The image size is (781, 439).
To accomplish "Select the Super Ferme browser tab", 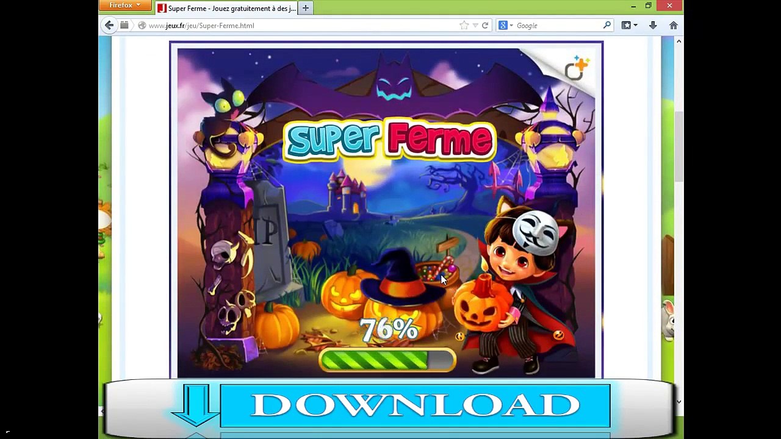I will pyautogui.click(x=226, y=8).
